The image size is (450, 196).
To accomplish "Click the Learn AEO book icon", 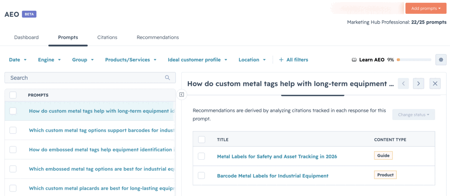I will coord(354,60).
